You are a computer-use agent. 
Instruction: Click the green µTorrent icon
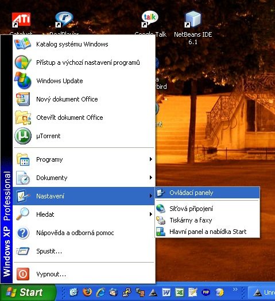[23, 136]
